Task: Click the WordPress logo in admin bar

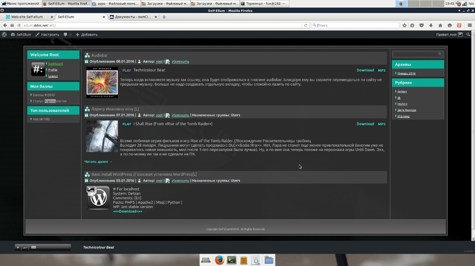Action: tap(4, 34)
